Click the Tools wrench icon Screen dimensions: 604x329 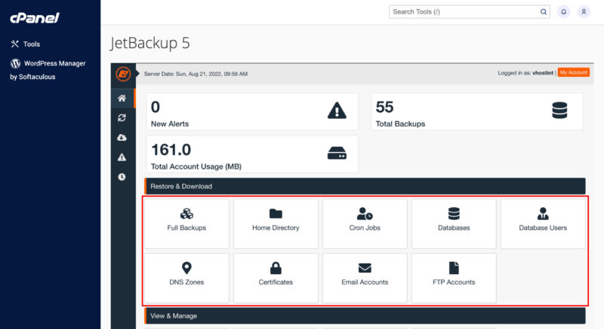[x=14, y=44]
